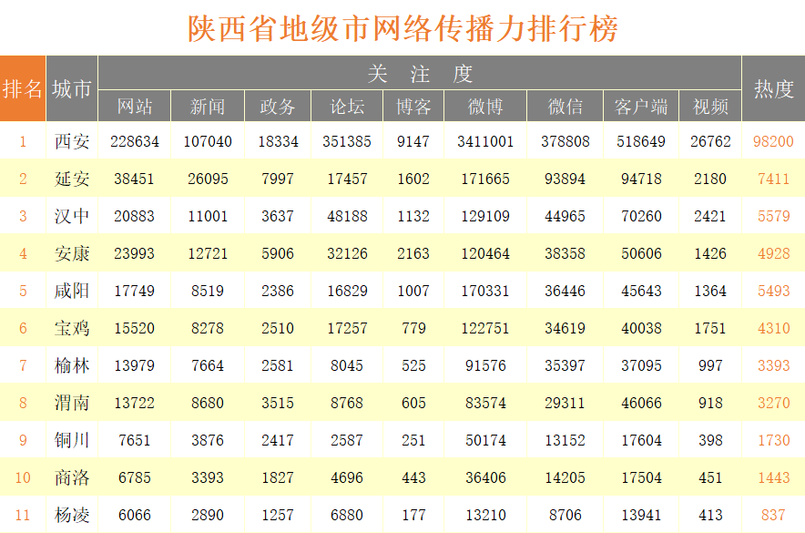Select the city cell 杨凌
Screen dimensions: 805x533
(72, 515)
